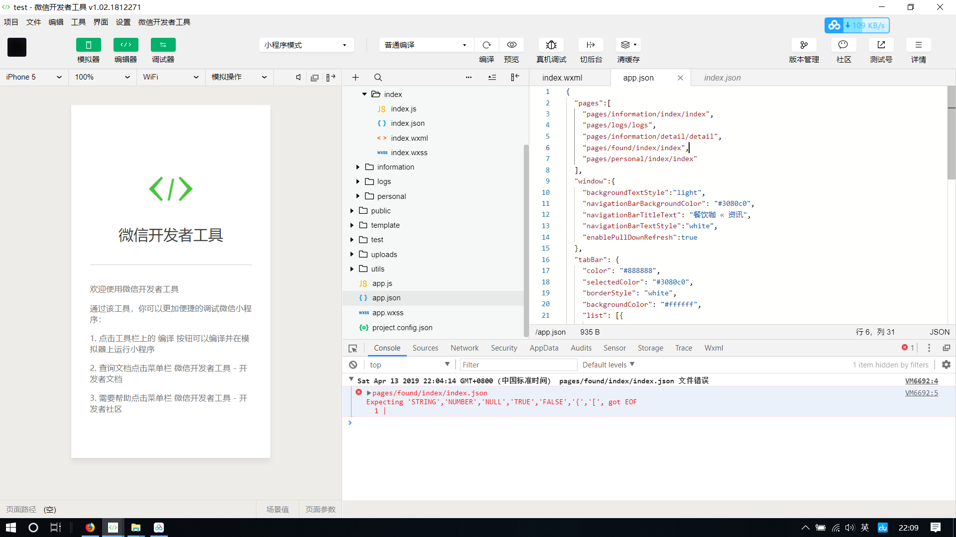Click the compile refresh icon
Image resolution: width=956 pixels, height=537 pixels.
pos(486,45)
